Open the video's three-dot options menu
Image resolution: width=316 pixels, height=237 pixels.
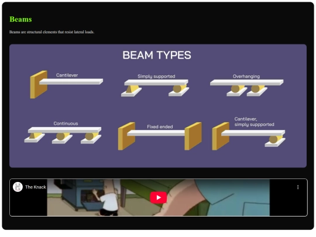pos(298,187)
